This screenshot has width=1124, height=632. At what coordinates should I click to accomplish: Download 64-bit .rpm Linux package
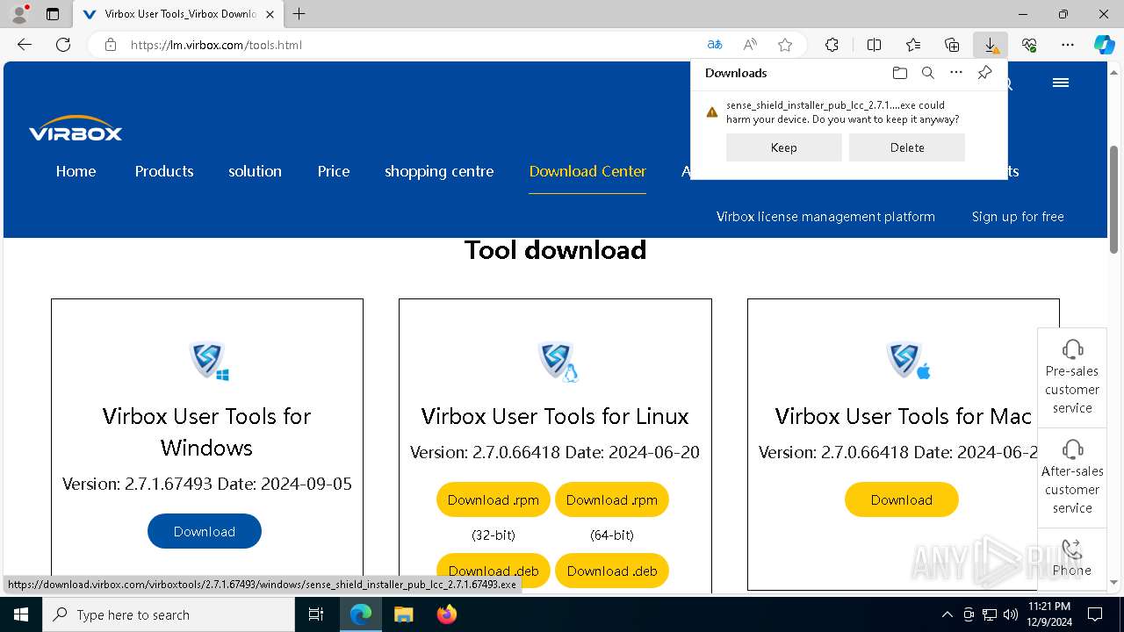612,499
